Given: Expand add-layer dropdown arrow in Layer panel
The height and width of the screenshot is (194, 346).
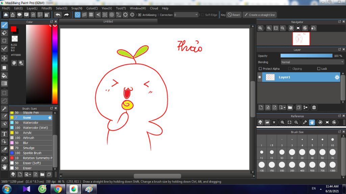Looking at the screenshot, I should click(285, 107).
